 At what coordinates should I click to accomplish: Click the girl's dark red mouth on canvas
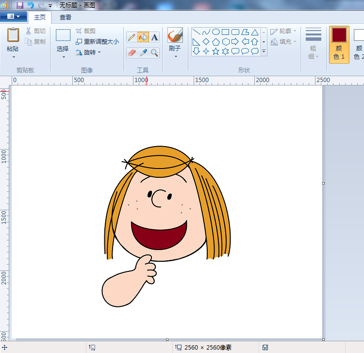click(159, 238)
